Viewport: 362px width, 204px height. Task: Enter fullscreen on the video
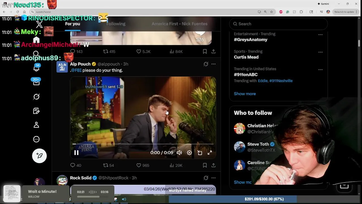[x=210, y=153]
